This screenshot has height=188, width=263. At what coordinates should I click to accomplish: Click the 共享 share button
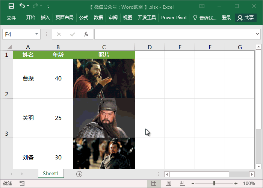pyautogui.click(x=246, y=18)
